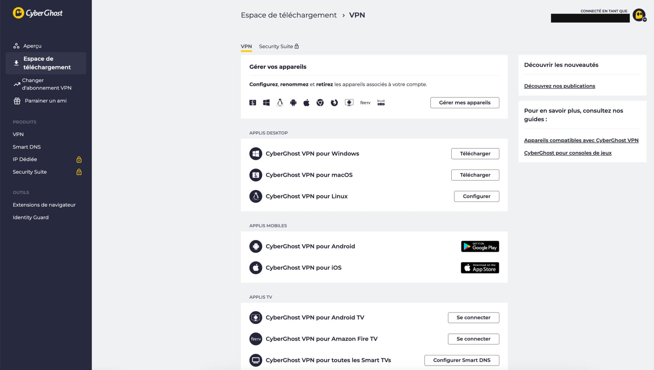
Task: Open the CyberGhost logo in the sidebar
Action: pyautogui.click(x=38, y=13)
